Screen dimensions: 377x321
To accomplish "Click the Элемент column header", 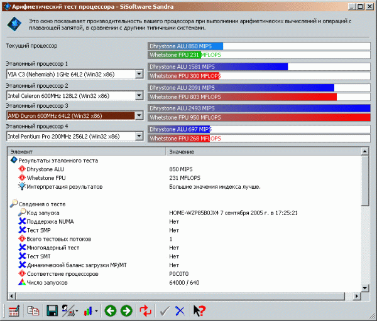I will click(87, 152).
